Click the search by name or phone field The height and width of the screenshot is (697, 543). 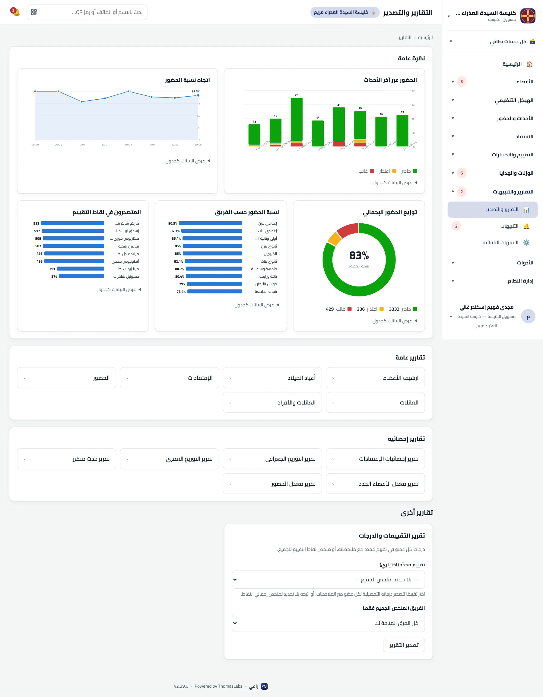[x=87, y=12]
